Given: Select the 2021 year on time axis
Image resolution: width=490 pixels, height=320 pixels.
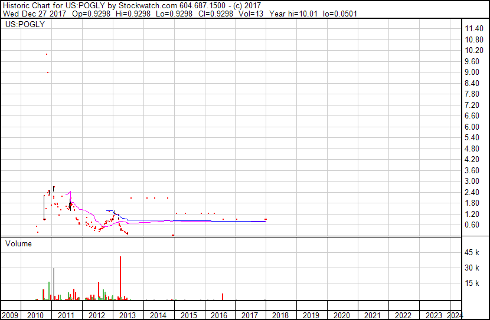Looking at the screenshot, I should [373, 315].
